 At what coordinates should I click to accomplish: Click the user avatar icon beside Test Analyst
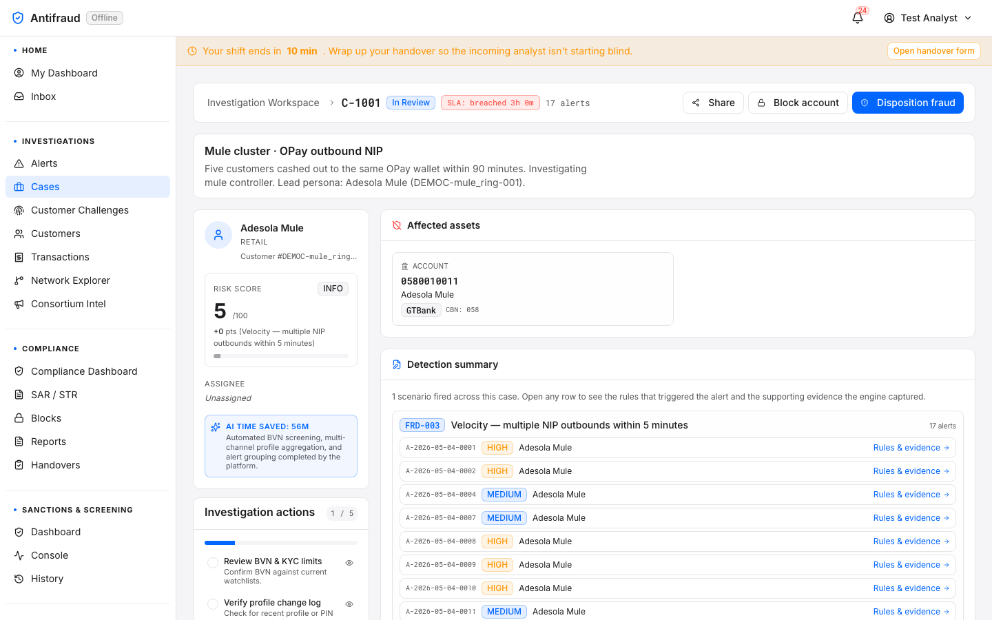[889, 18]
